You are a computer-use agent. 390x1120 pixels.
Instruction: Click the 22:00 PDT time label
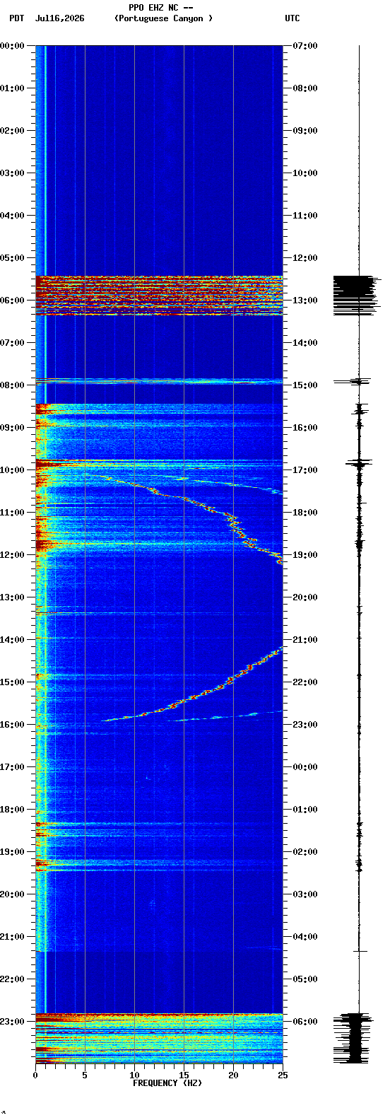pyautogui.click(x=12, y=979)
